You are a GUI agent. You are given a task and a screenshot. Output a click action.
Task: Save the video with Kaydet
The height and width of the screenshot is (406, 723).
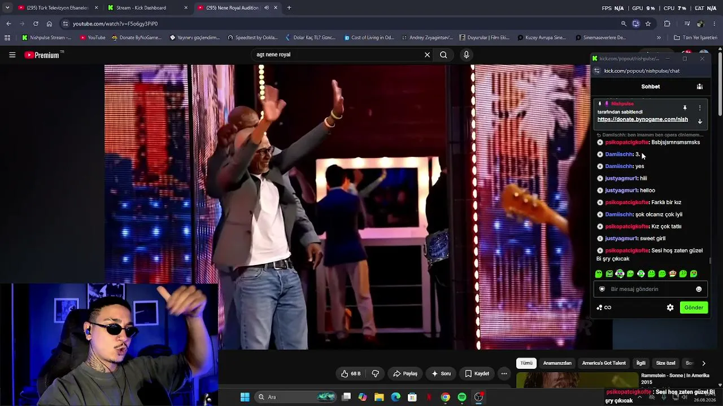tap(477, 373)
